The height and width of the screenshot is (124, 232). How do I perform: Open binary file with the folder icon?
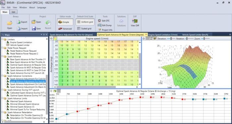coord(10,23)
